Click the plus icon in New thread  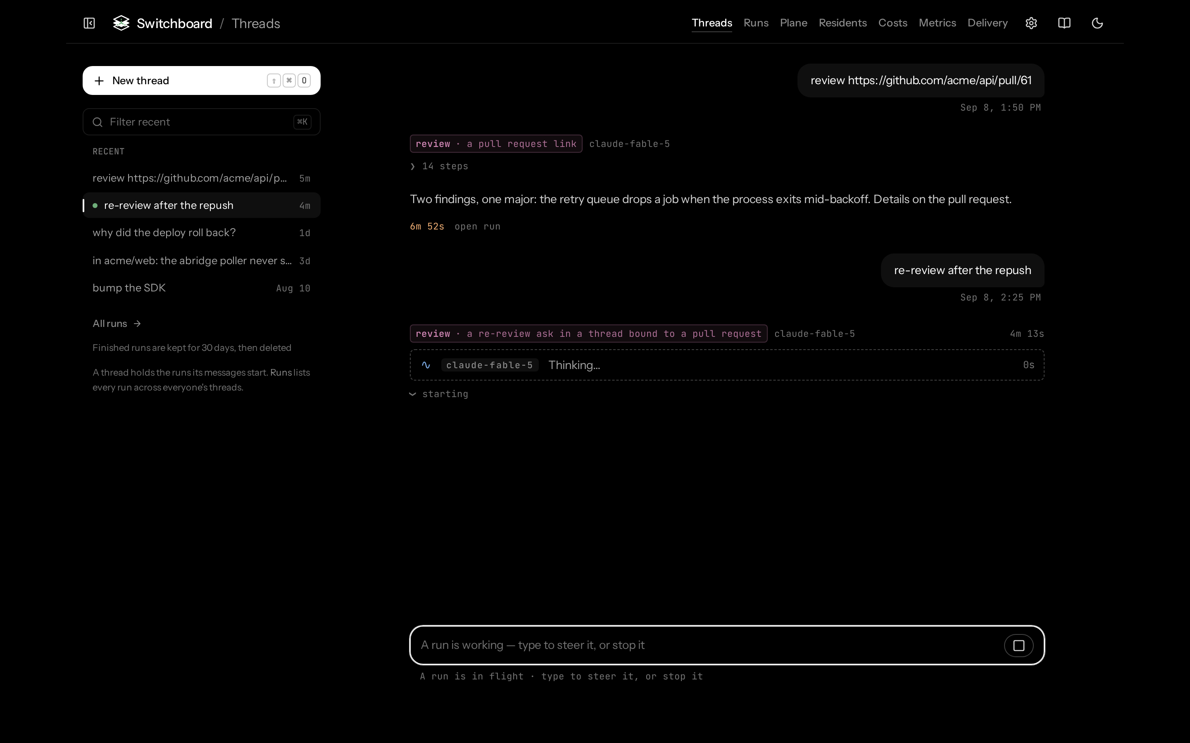point(99,80)
